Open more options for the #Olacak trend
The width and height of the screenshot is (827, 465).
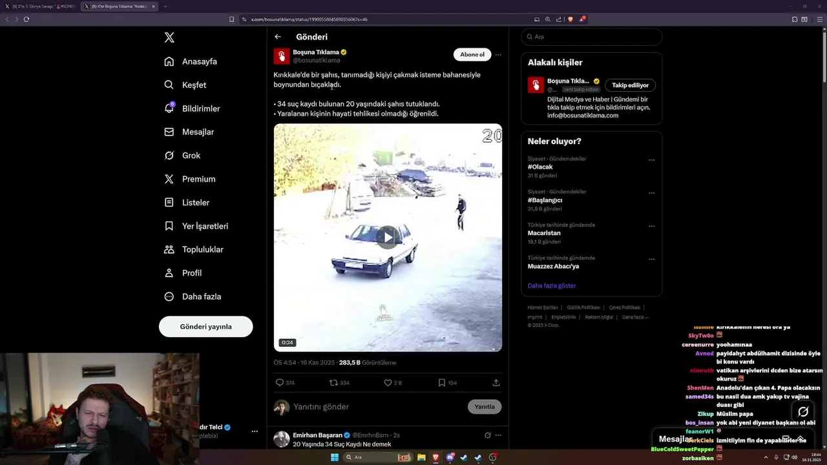651,160
